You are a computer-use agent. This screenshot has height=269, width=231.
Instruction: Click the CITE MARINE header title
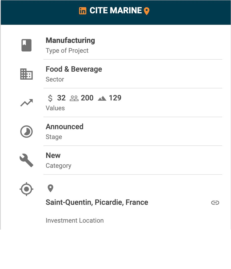pyautogui.click(x=115, y=11)
